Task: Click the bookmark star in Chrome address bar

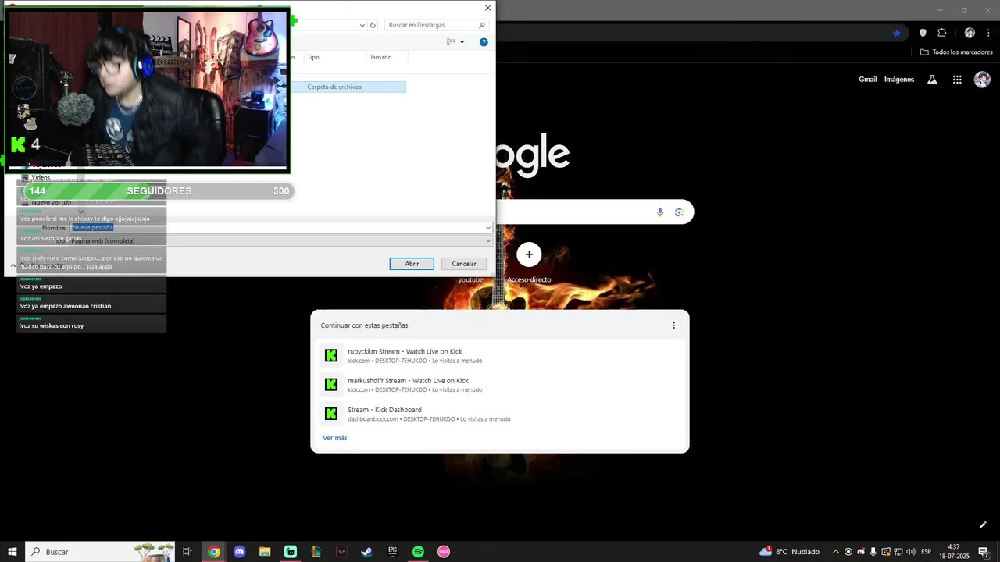Action: pos(897,33)
